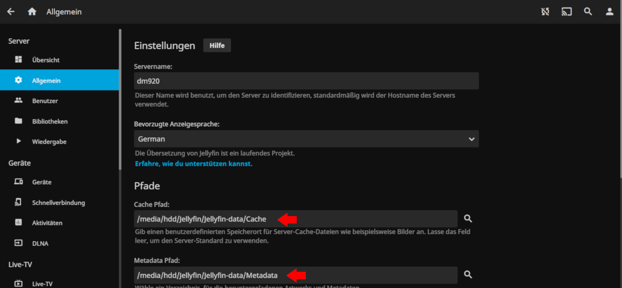The width and height of the screenshot is (622, 288).
Task: Go to the home page icon
Action: (x=32, y=12)
